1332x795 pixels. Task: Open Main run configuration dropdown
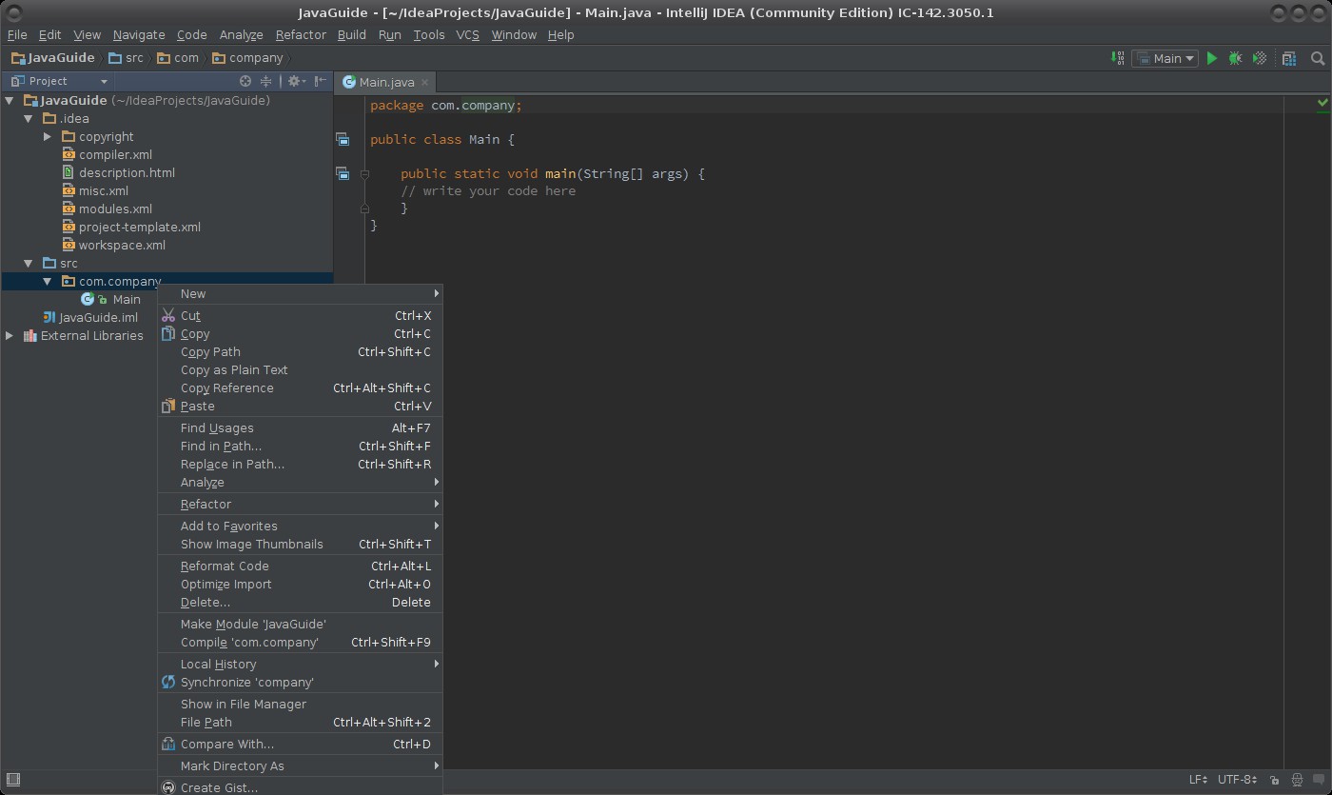1165,58
